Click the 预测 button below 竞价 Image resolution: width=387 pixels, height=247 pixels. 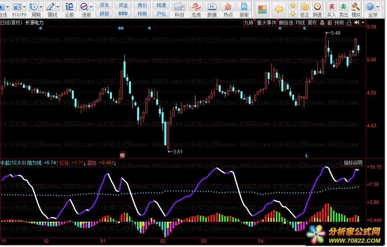coord(142,14)
